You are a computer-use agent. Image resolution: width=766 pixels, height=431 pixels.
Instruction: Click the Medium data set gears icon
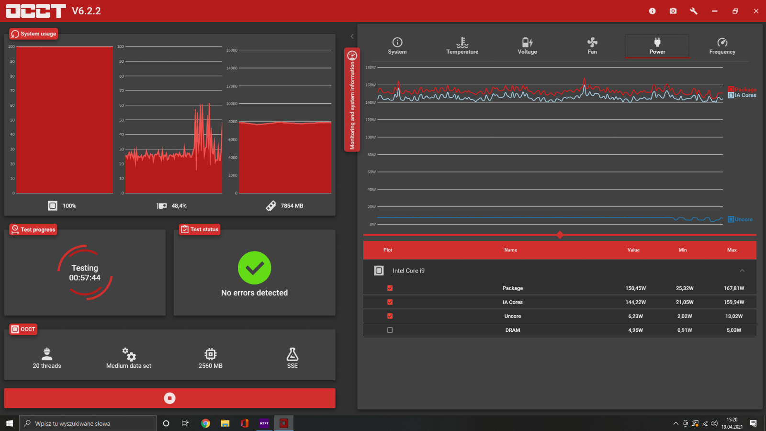pyautogui.click(x=129, y=354)
